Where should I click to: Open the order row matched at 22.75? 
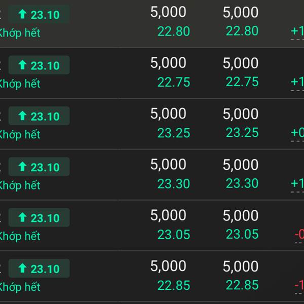pos(152,73)
